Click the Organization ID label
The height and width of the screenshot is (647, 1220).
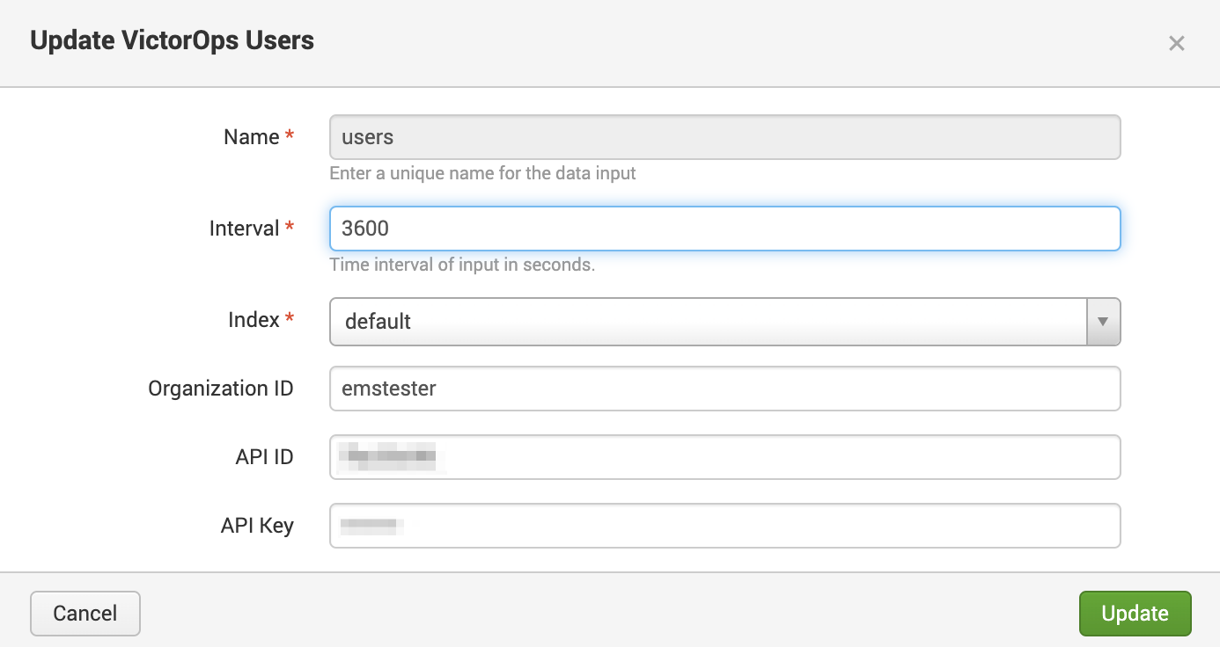point(221,389)
